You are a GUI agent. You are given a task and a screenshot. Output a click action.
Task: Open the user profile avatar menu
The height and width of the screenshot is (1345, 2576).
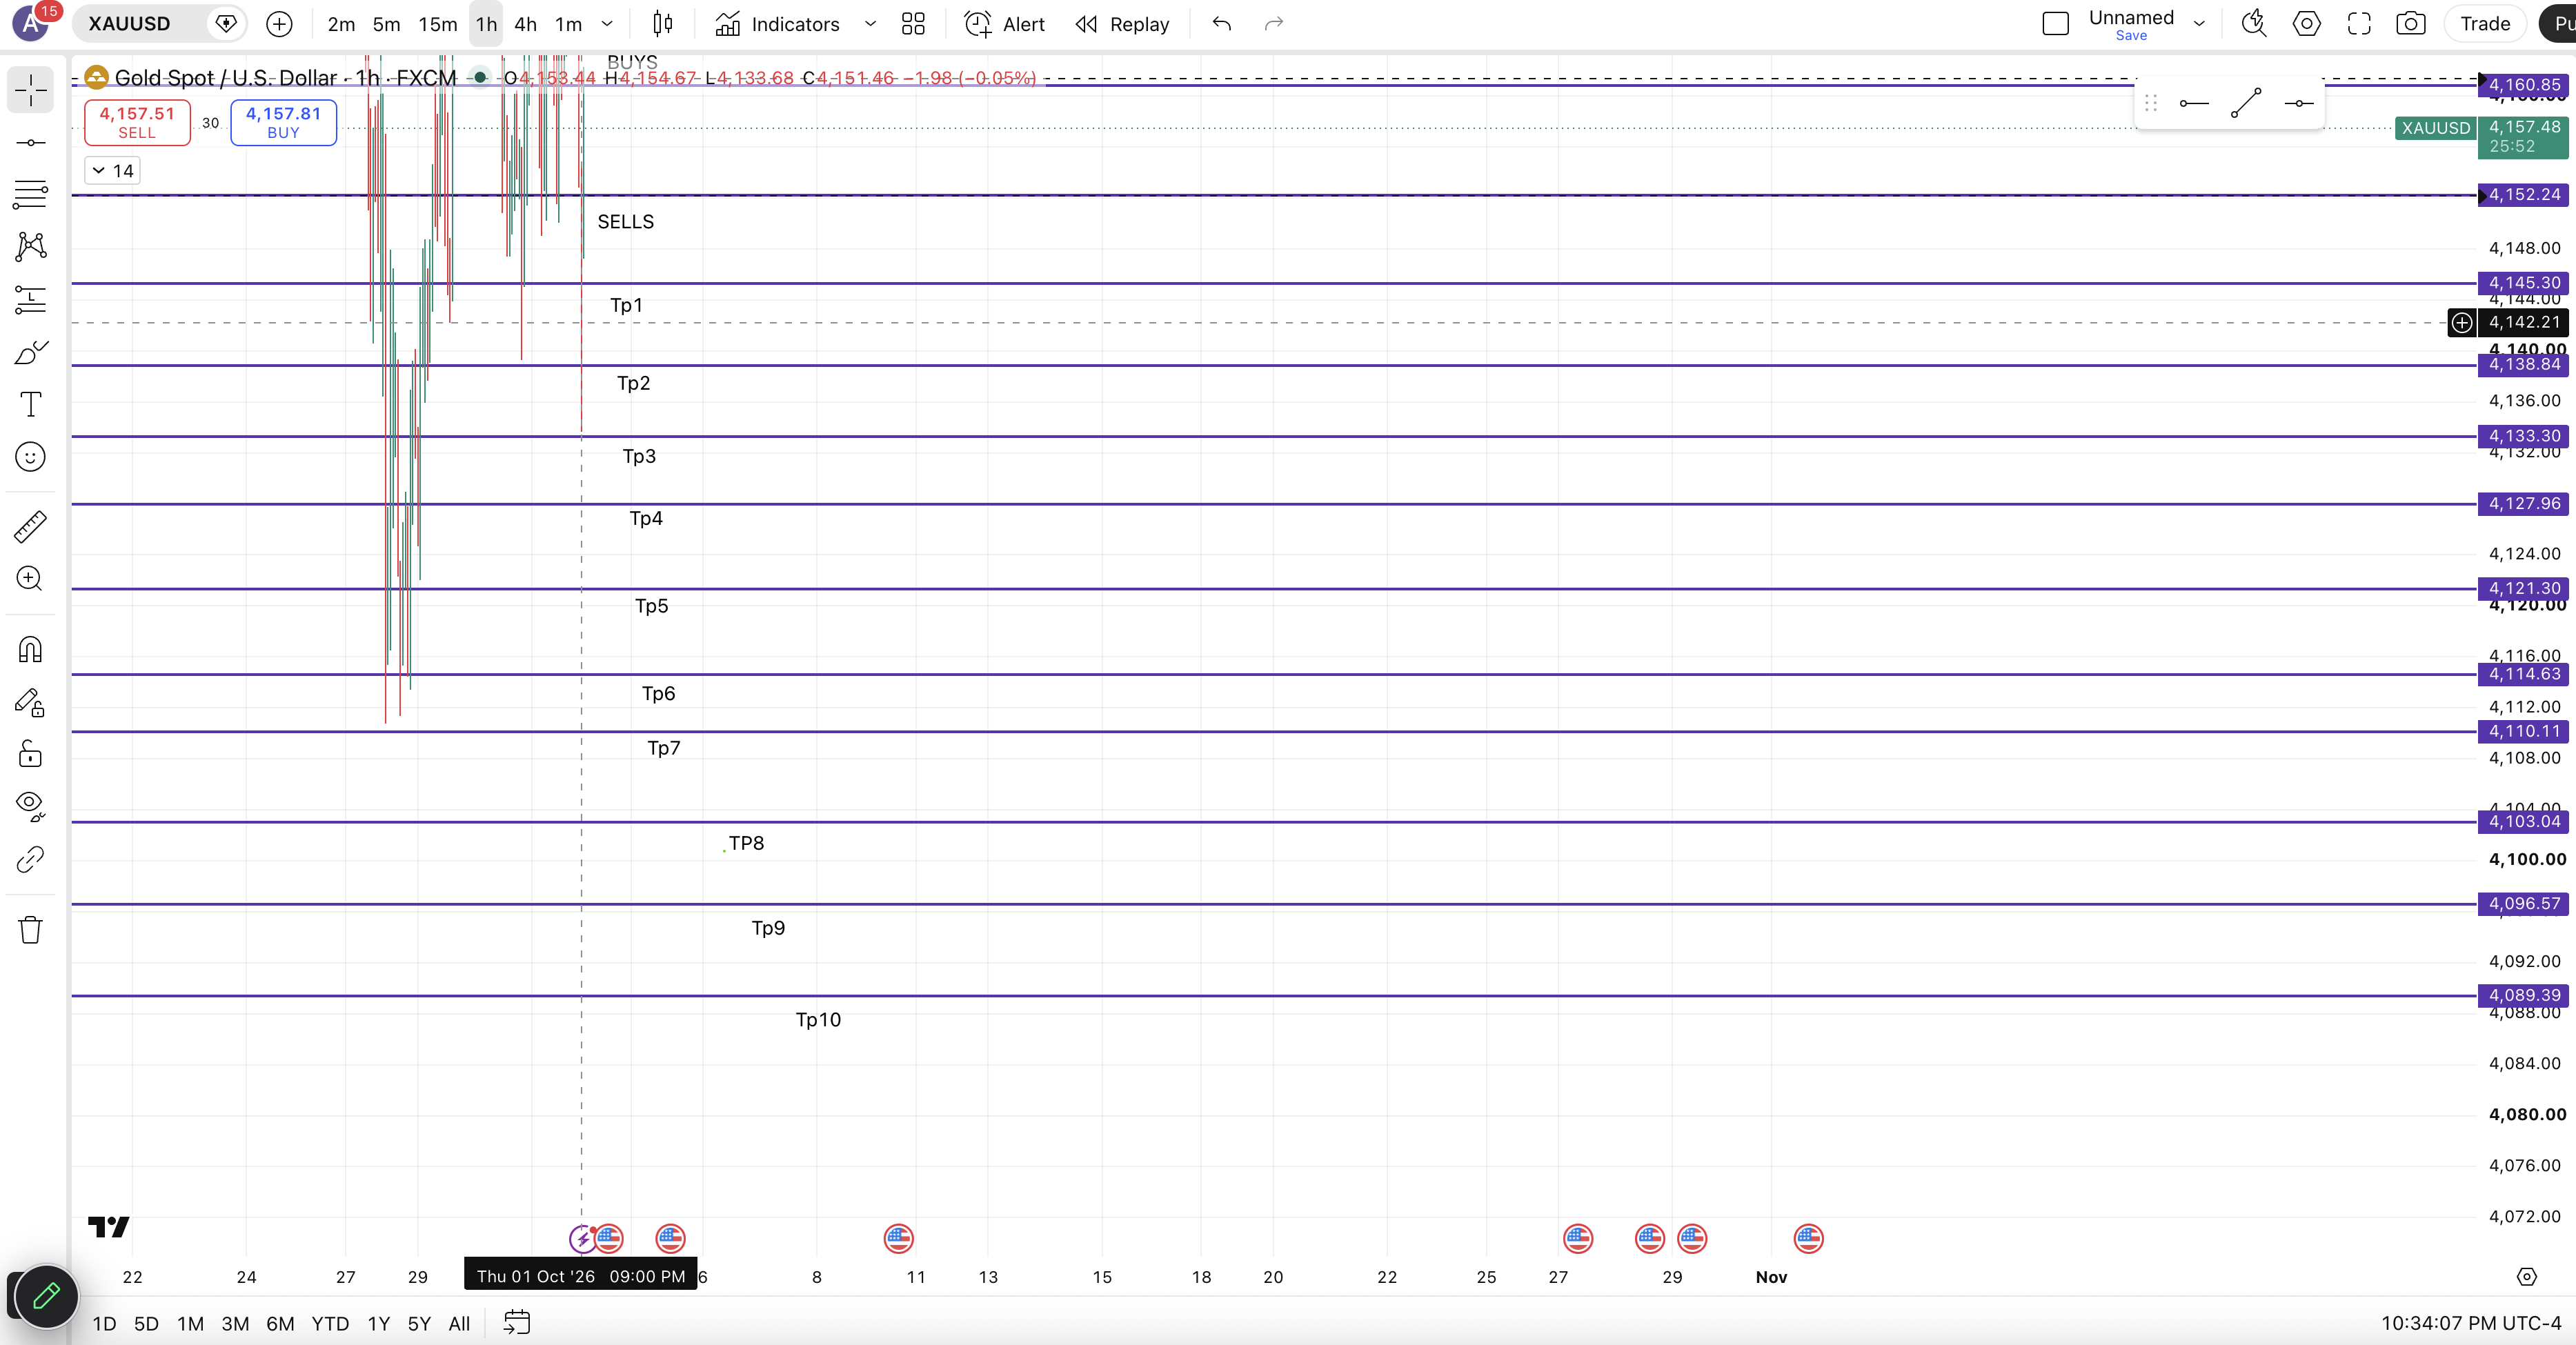[31, 22]
